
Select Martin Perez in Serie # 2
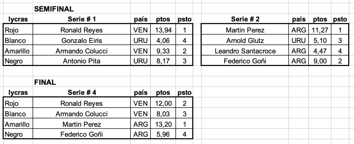point(245,30)
